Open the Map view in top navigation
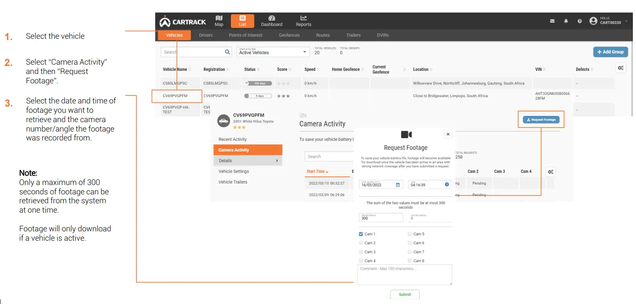The height and width of the screenshot is (304, 636). [x=219, y=21]
